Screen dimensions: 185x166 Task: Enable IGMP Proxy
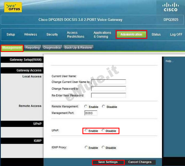click(x=86, y=147)
